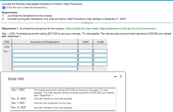Click the '2024' year label in journal table

(7, 47)
